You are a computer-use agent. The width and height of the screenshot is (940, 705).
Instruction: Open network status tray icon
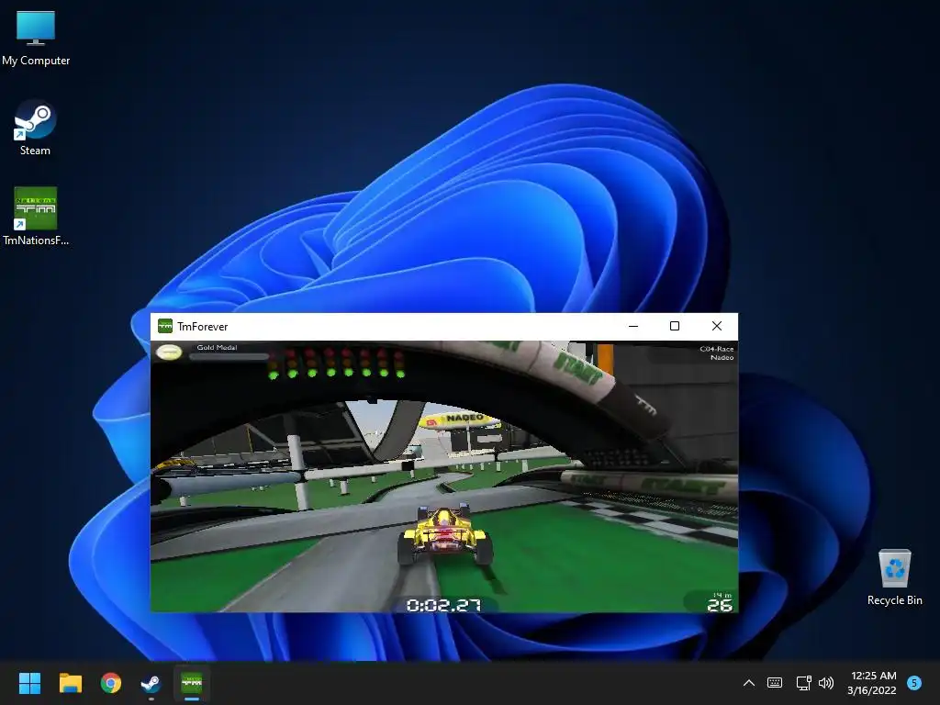pos(803,683)
